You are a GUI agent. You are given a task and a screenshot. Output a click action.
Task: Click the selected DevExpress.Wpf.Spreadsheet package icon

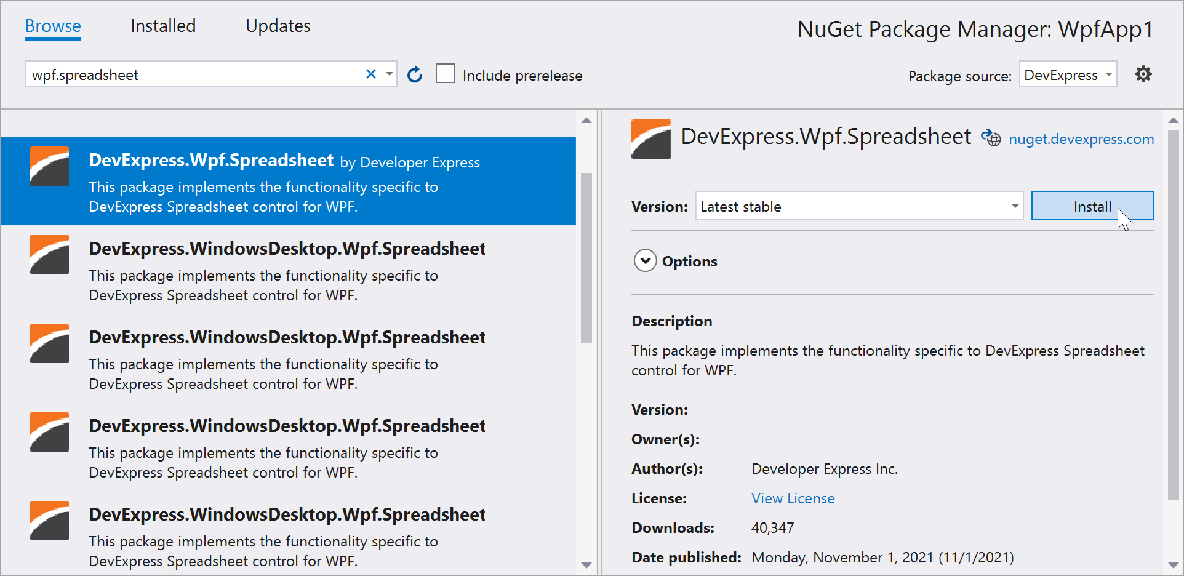coord(49,166)
